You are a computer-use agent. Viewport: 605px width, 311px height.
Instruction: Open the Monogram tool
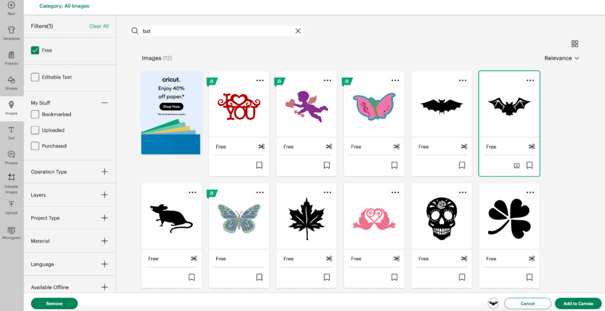(11, 232)
